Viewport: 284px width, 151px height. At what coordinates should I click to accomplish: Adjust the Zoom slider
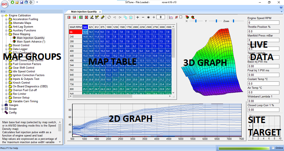(234, 21)
